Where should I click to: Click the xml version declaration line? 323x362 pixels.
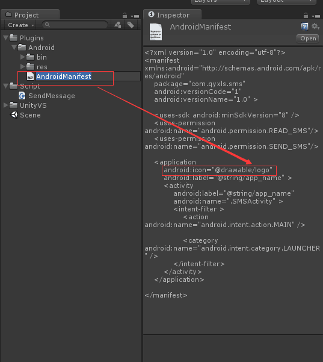(215, 52)
